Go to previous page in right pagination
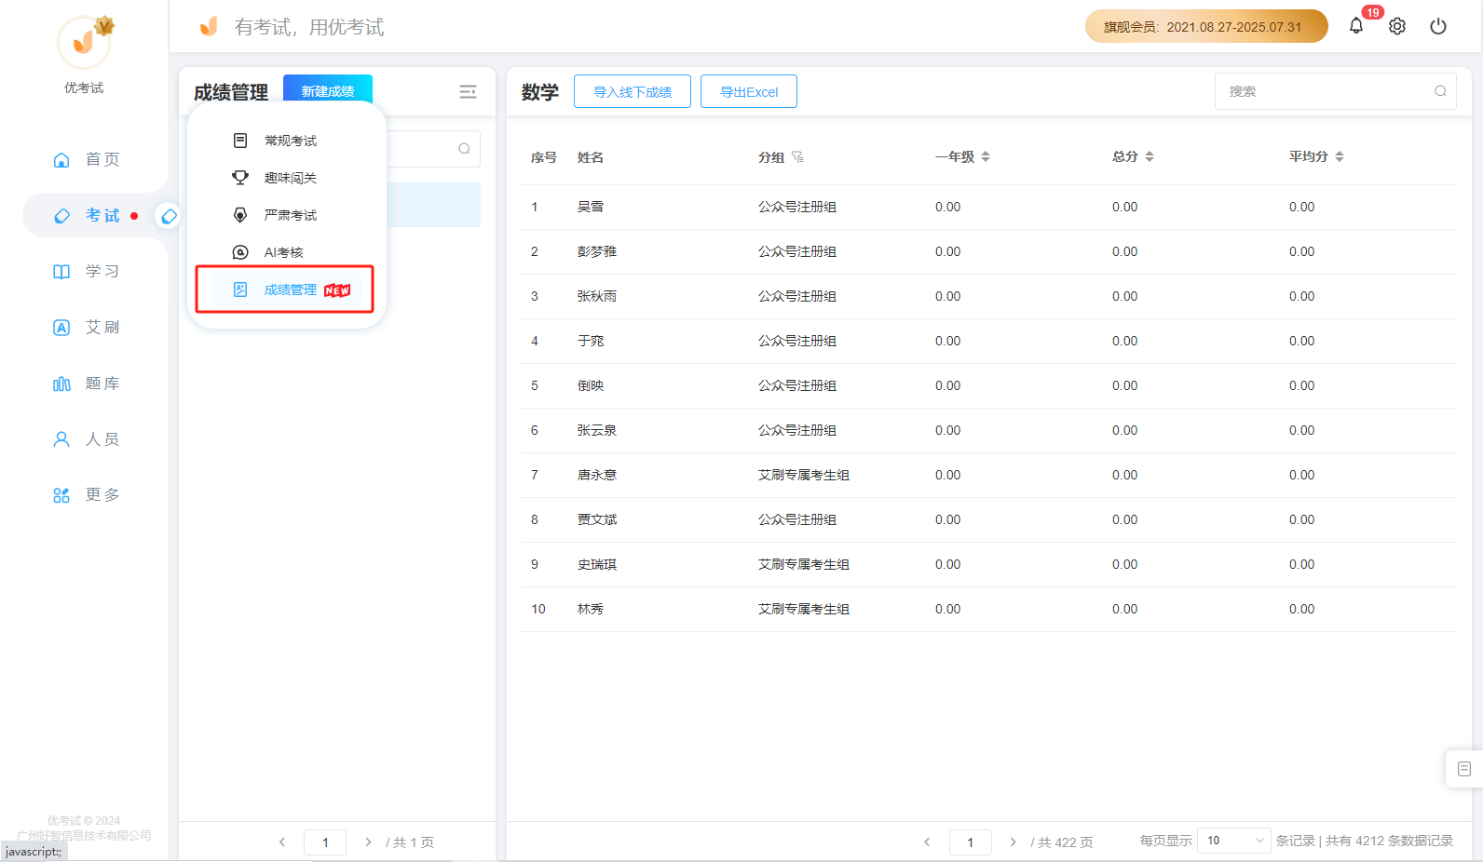Viewport: 1483px width, 862px height. click(x=927, y=842)
